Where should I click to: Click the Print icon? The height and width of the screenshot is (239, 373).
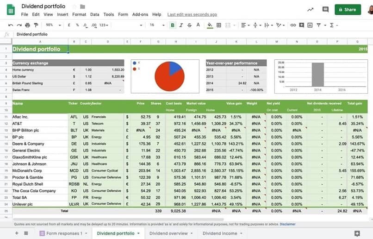point(28,25)
